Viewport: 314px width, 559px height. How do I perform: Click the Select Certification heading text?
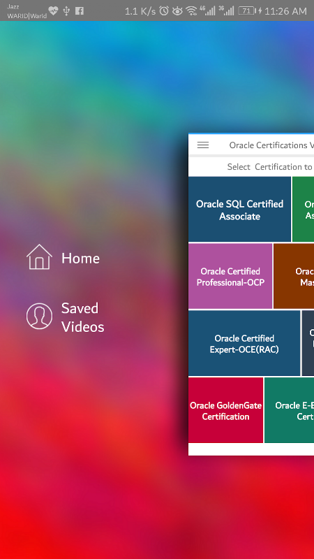[x=269, y=167]
